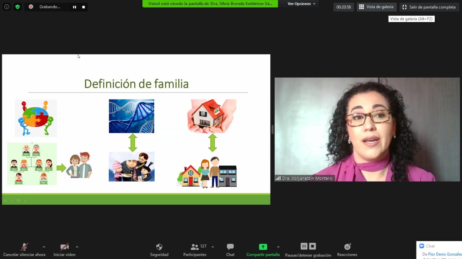Expand video options next to Iniciar video

[77, 247]
